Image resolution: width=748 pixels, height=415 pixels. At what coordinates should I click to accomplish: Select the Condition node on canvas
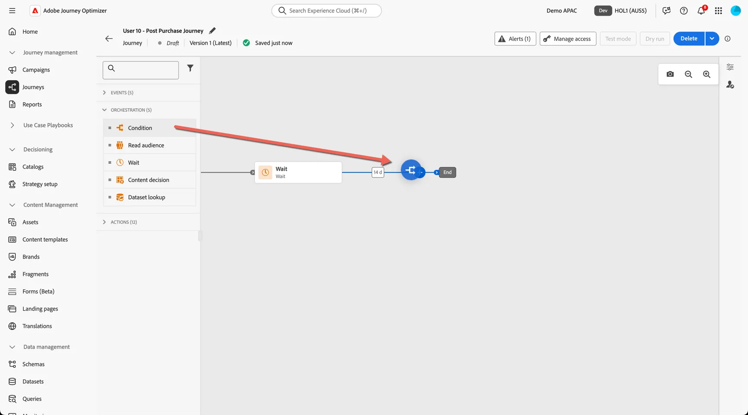pos(411,170)
